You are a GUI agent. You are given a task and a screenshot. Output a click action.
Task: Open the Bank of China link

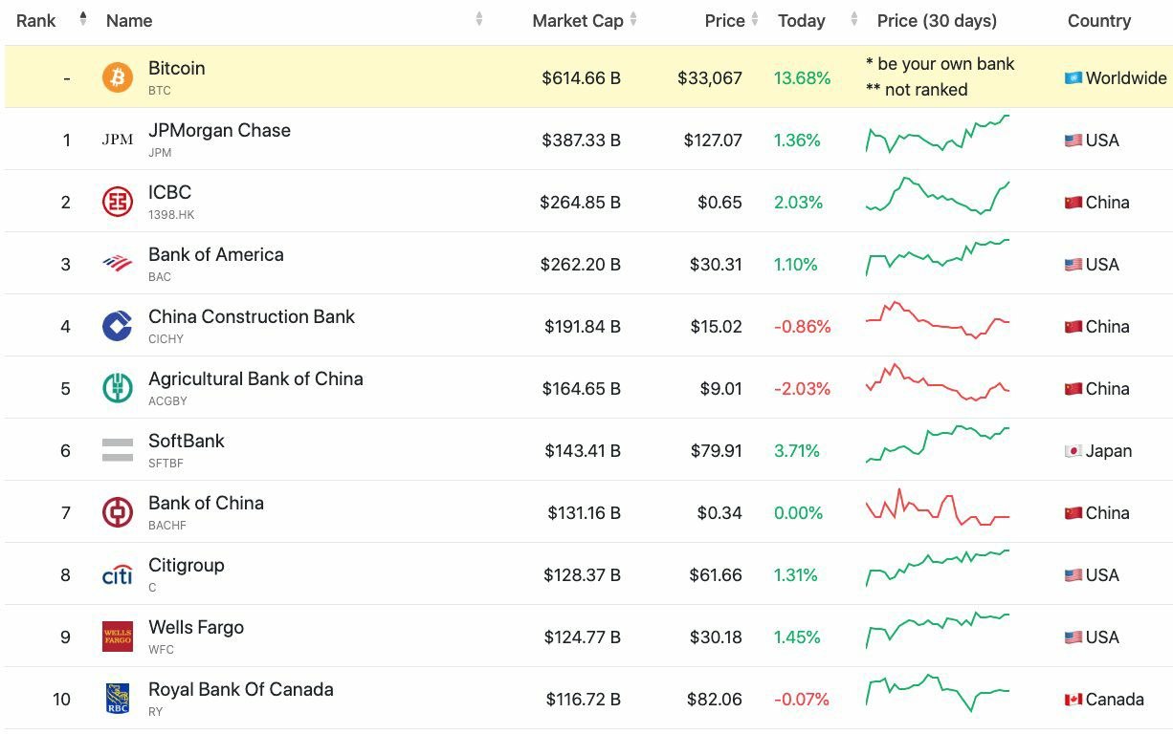206,504
